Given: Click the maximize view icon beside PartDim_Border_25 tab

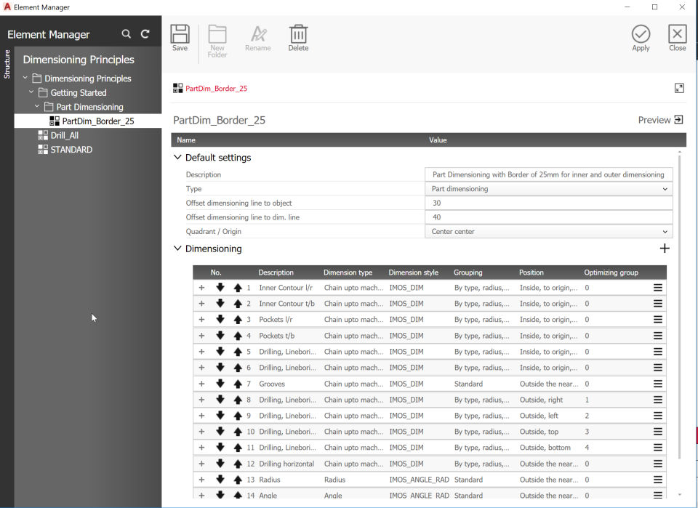Looking at the screenshot, I should coord(679,87).
